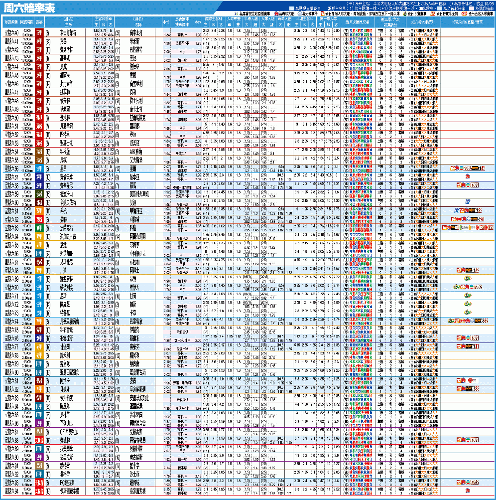This screenshot has width=496, height=500.
Task: Click the green icon in row 星期六69
Action: tap(467, 278)
